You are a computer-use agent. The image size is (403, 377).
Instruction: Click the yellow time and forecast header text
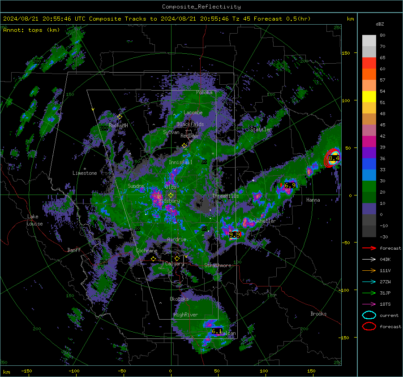point(157,19)
